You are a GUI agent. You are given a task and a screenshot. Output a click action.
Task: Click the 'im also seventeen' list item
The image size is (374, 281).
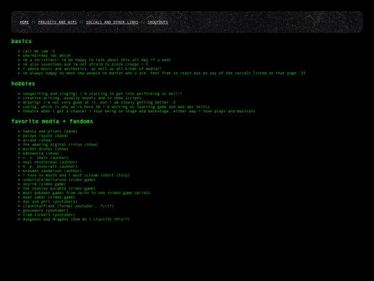pos(85,65)
